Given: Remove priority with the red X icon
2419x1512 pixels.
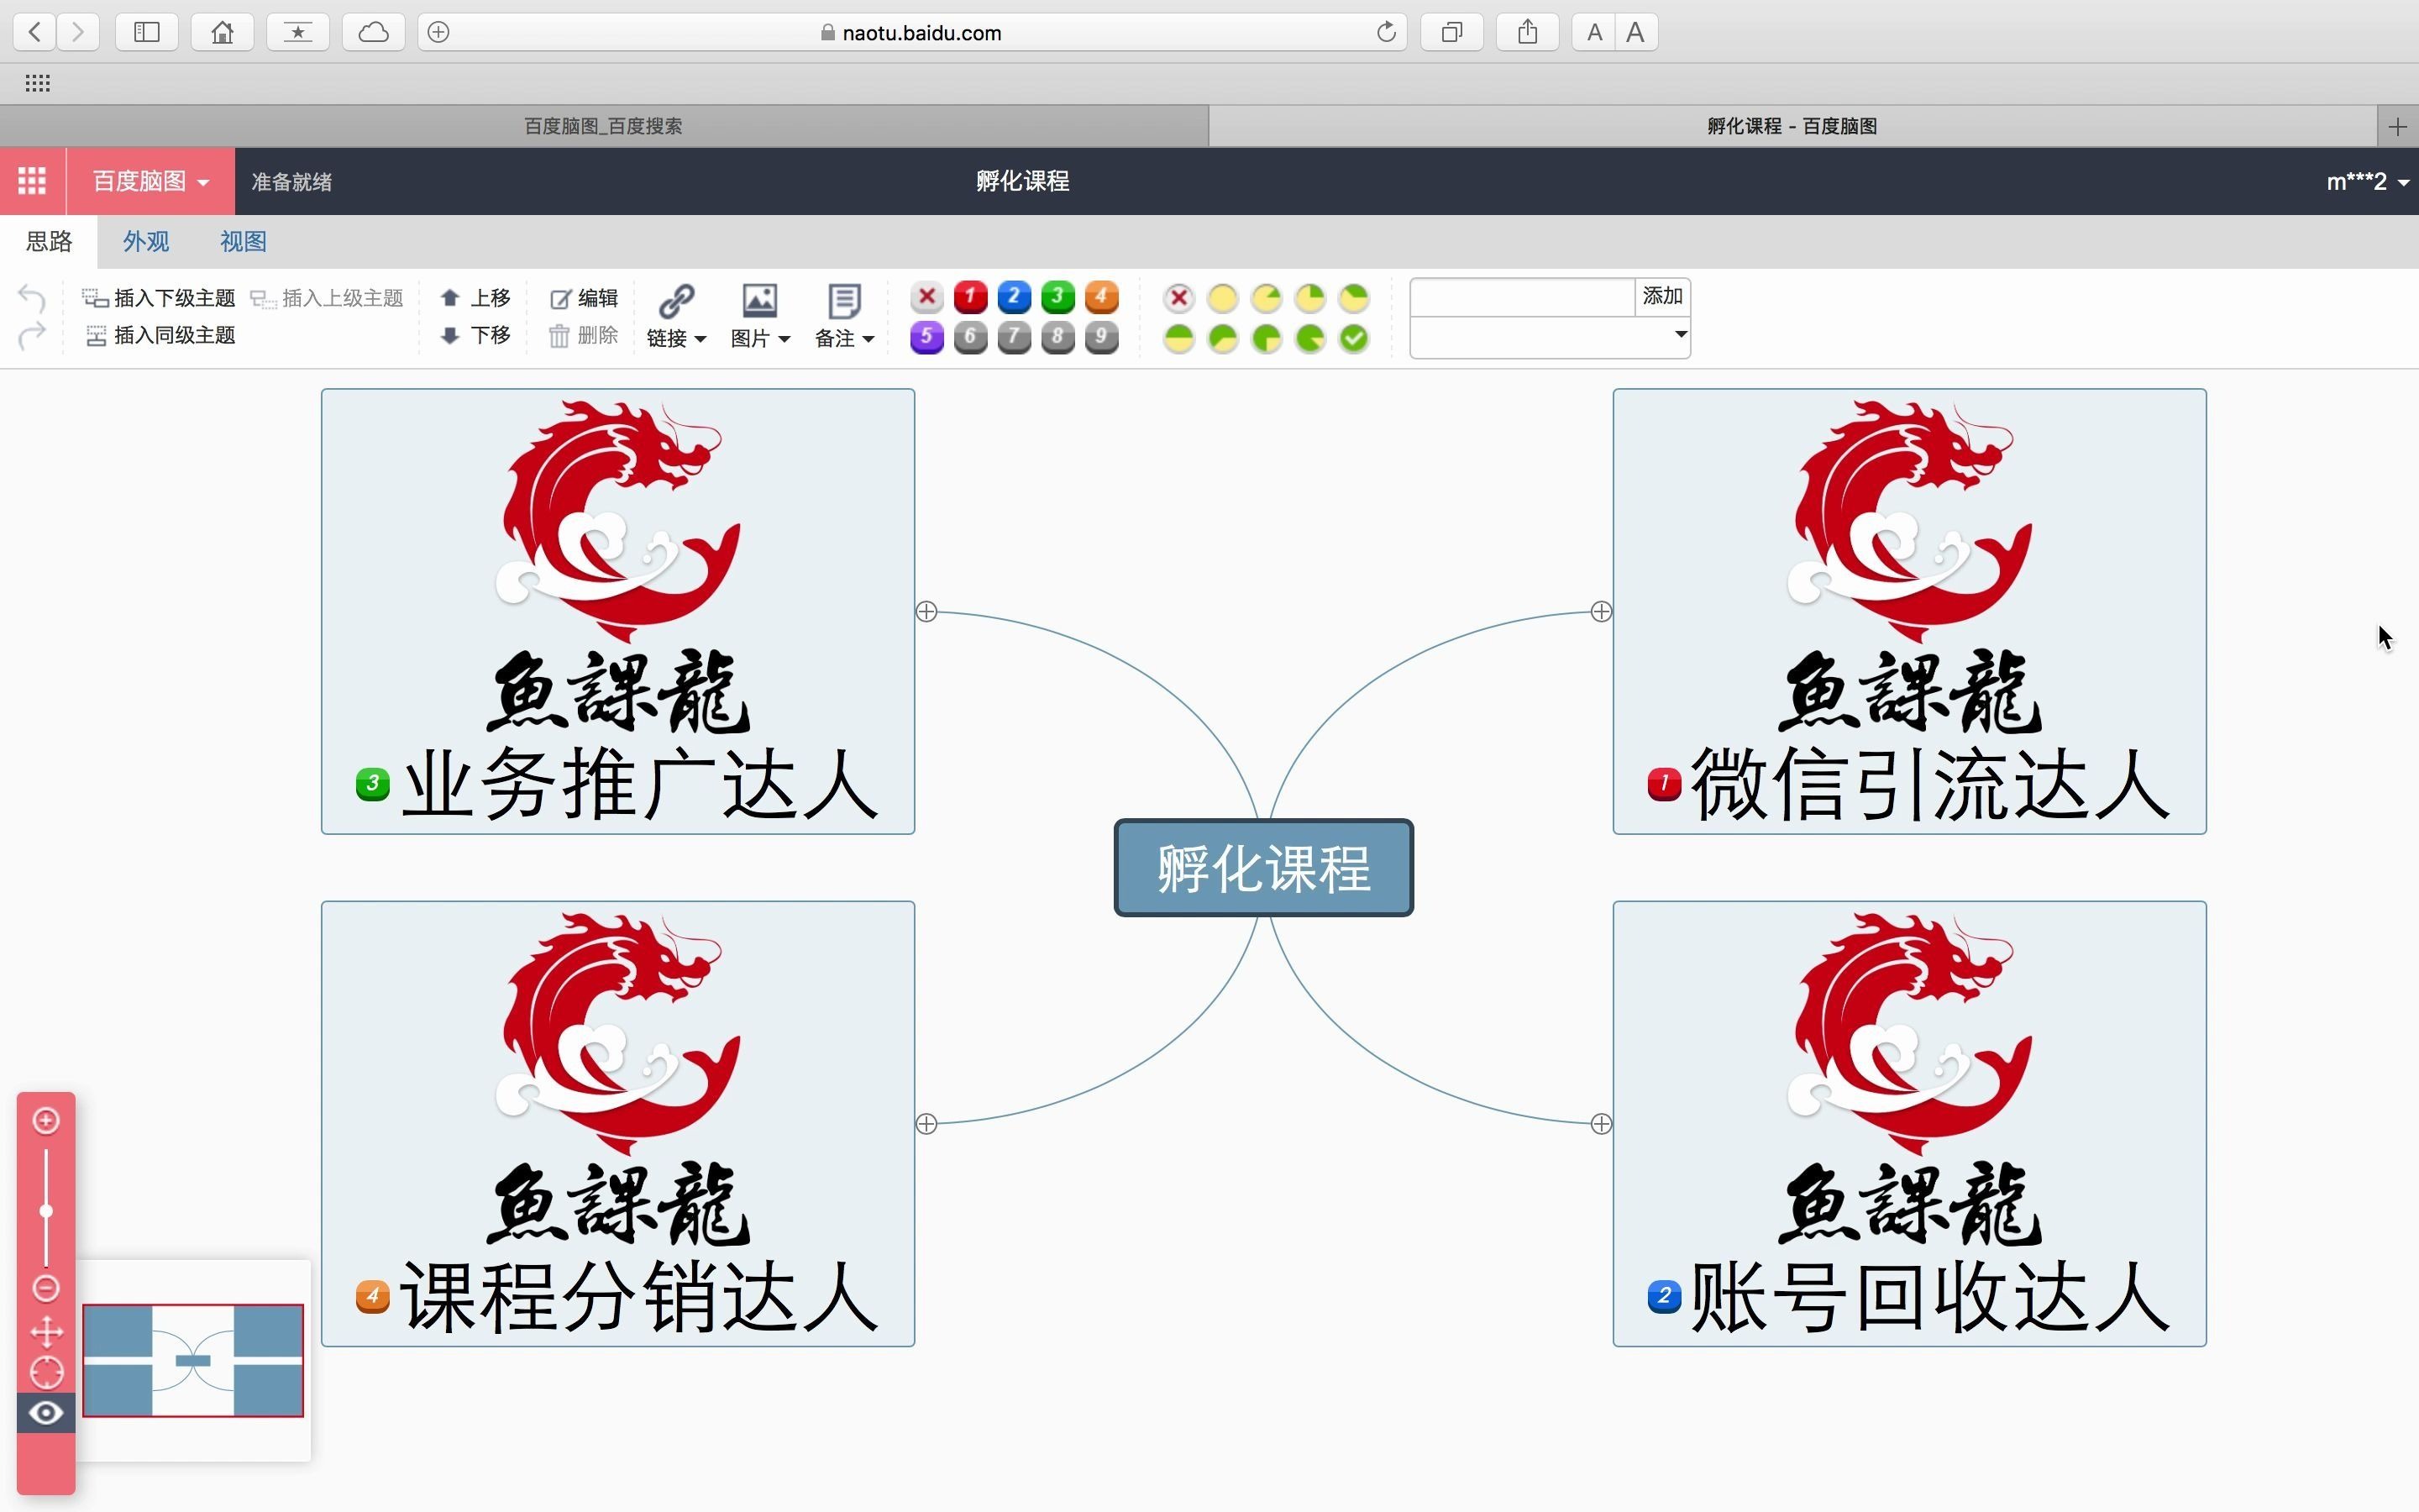Looking at the screenshot, I should (926, 297).
